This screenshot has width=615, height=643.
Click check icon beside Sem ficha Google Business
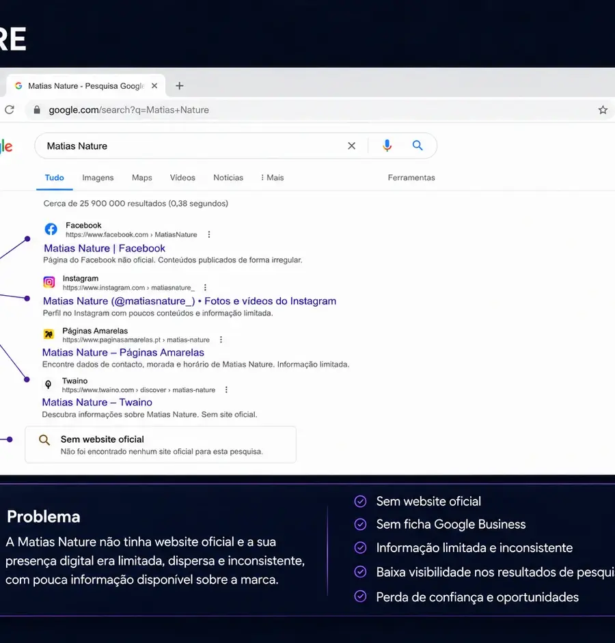coord(360,524)
